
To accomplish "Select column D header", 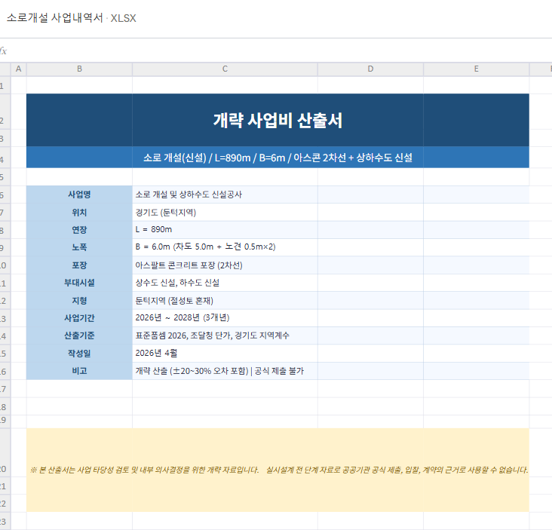I will click(x=370, y=69).
